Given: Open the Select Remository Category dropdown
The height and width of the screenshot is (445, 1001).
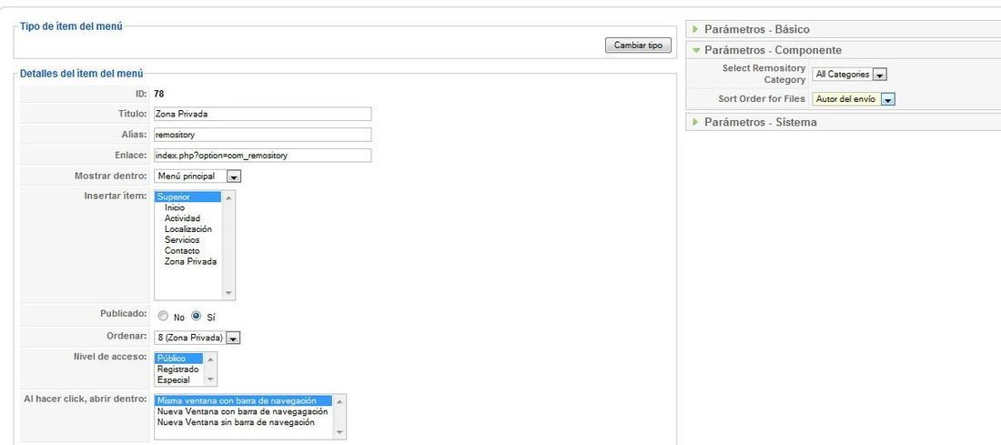Looking at the screenshot, I should (850, 75).
